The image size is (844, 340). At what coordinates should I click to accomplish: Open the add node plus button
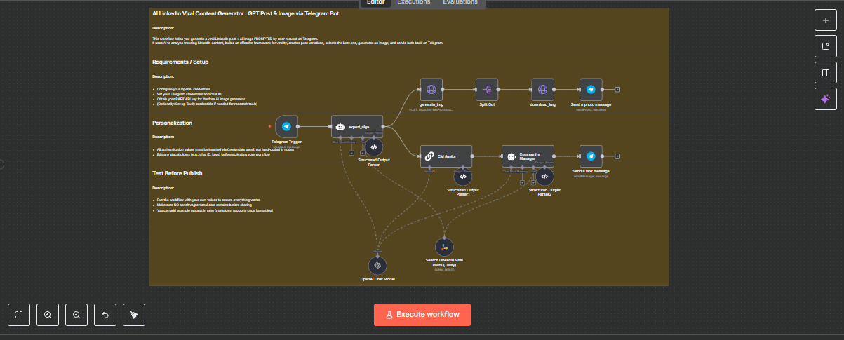coord(826,20)
